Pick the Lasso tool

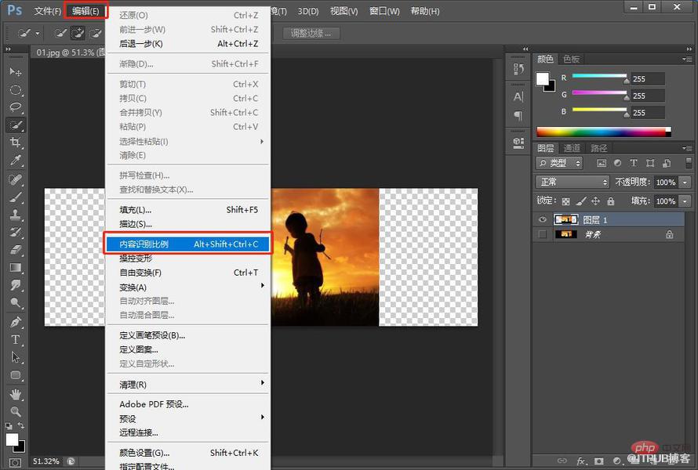pos(16,107)
